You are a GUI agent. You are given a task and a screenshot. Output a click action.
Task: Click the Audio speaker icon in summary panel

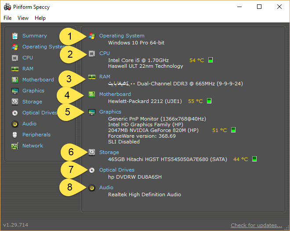92,188
